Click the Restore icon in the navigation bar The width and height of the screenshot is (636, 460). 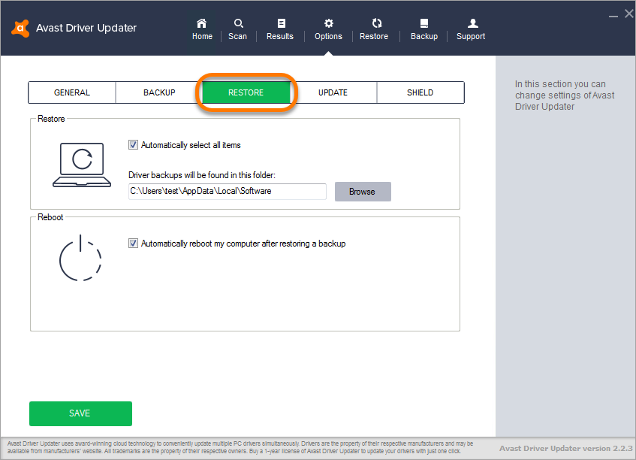pos(374,28)
